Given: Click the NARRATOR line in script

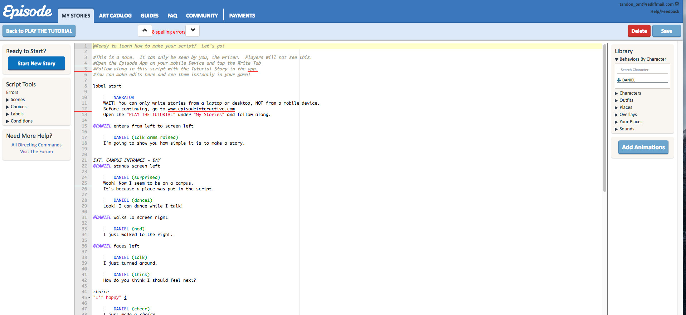Looking at the screenshot, I should click(x=124, y=97).
